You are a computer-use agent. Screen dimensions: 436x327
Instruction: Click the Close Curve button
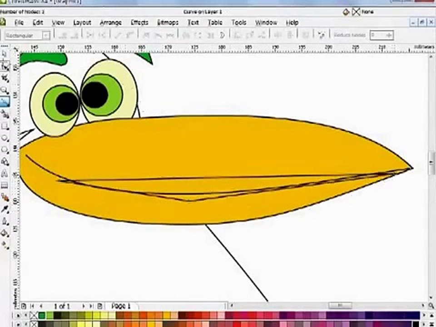click(222, 35)
